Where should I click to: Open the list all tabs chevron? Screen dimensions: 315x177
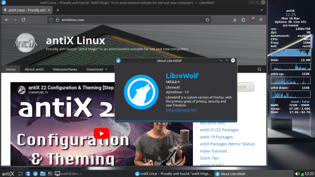pyautogui.click(x=261, y=10)
